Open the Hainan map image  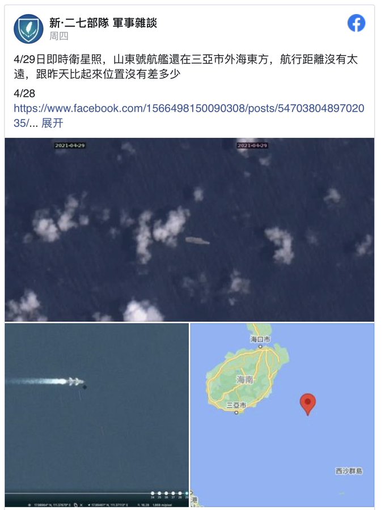point(282,415)
